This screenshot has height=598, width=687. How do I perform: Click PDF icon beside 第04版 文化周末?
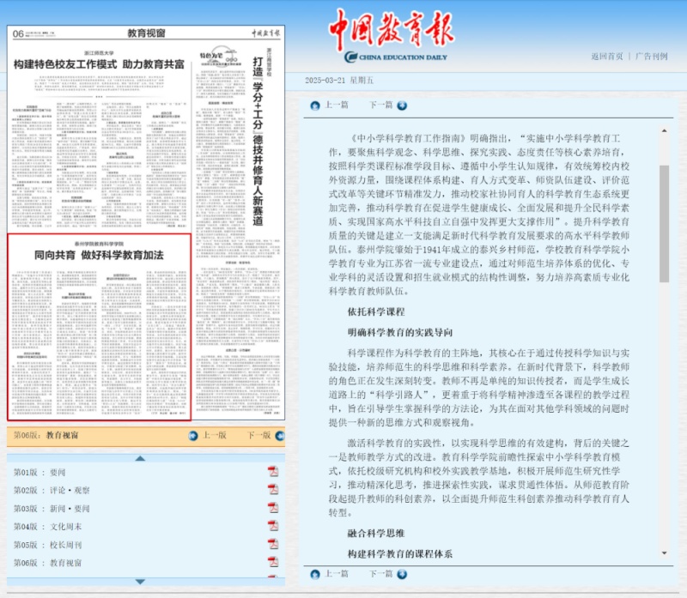273,525
